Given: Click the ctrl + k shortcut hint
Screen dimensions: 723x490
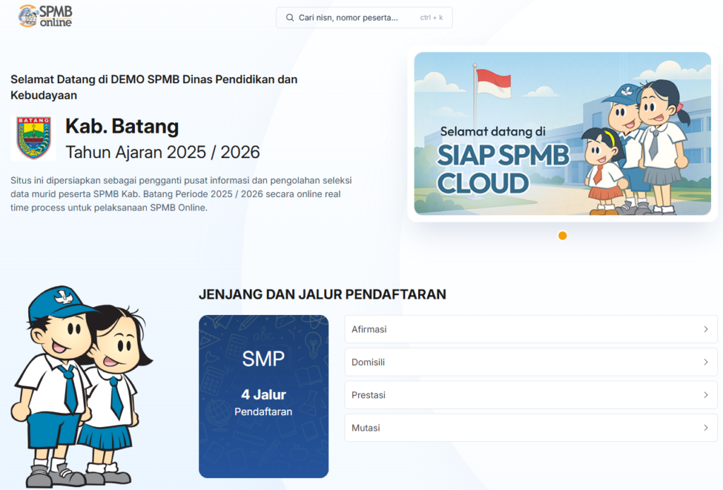Looking at the screenshot, I should point(431,18).
